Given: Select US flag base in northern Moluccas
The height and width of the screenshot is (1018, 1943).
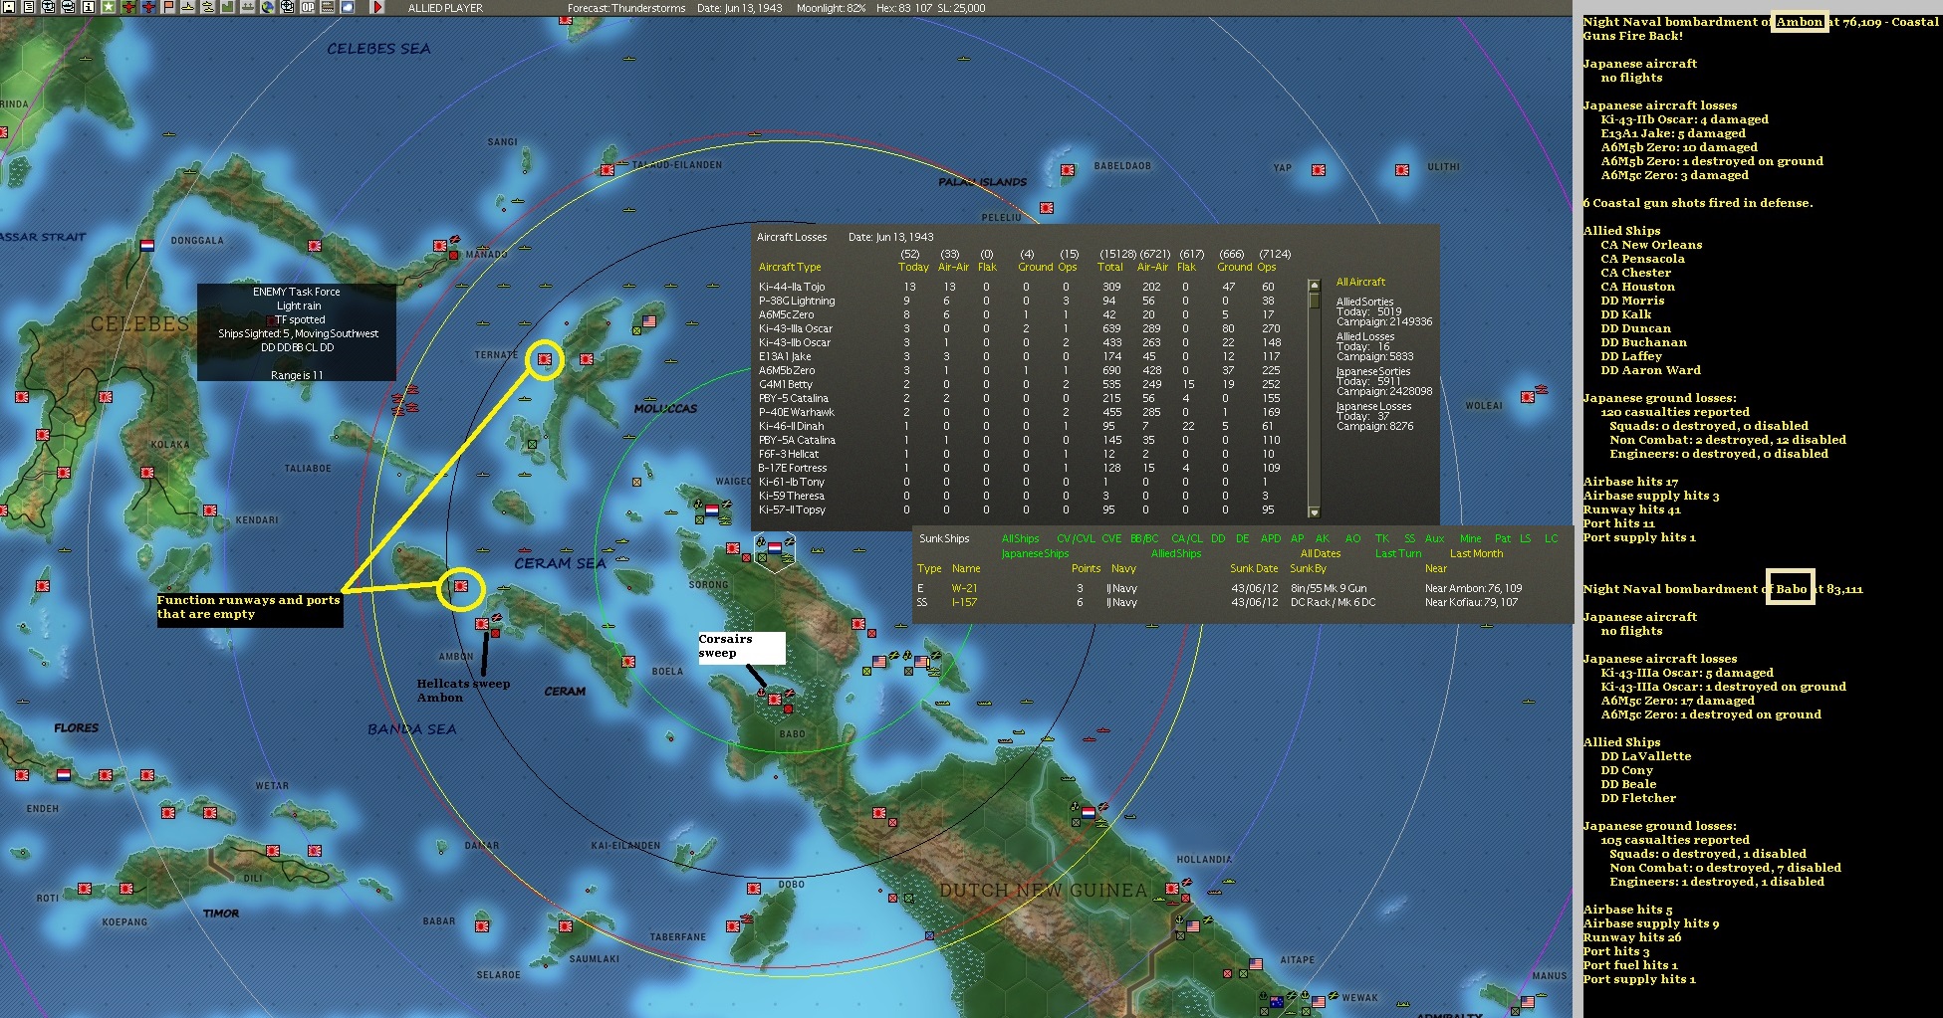Looking at the screenshot, I should tap(649, 321).
